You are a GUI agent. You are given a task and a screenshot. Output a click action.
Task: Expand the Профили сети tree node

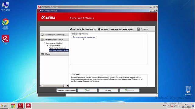(x=48, y=46)
